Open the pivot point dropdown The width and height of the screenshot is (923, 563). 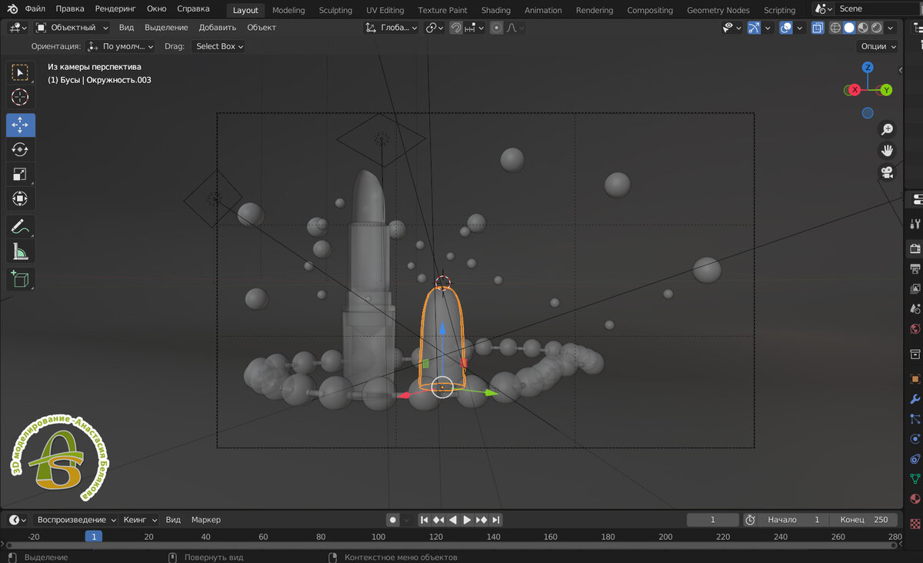pyautogui.click(x=435, y=28)
